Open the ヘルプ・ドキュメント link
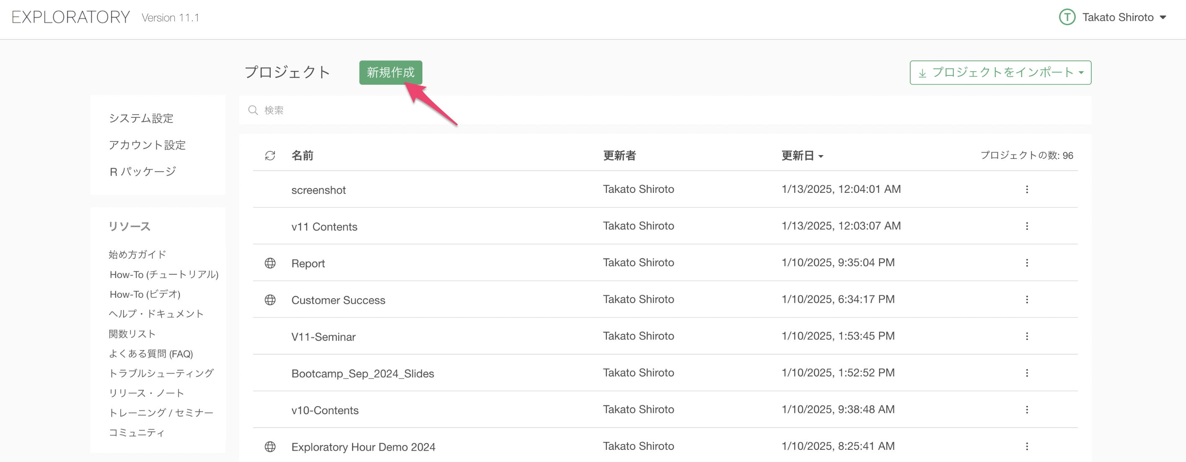1186x462 pixels. [x=156, y=314]
